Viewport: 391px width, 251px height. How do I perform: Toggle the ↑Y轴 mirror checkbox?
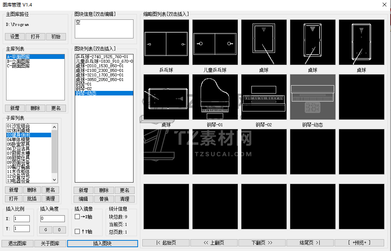tap(77, 231)
